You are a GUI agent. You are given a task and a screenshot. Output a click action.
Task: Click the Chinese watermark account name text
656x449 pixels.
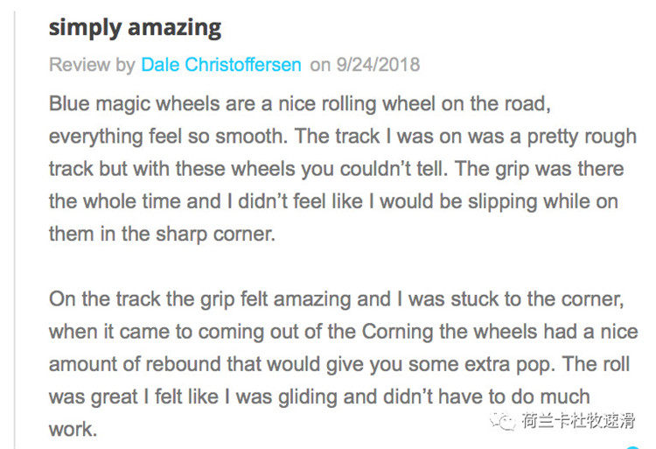coord(578,421)
